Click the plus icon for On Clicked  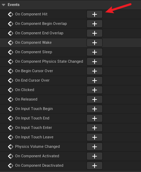click(95, 90)
